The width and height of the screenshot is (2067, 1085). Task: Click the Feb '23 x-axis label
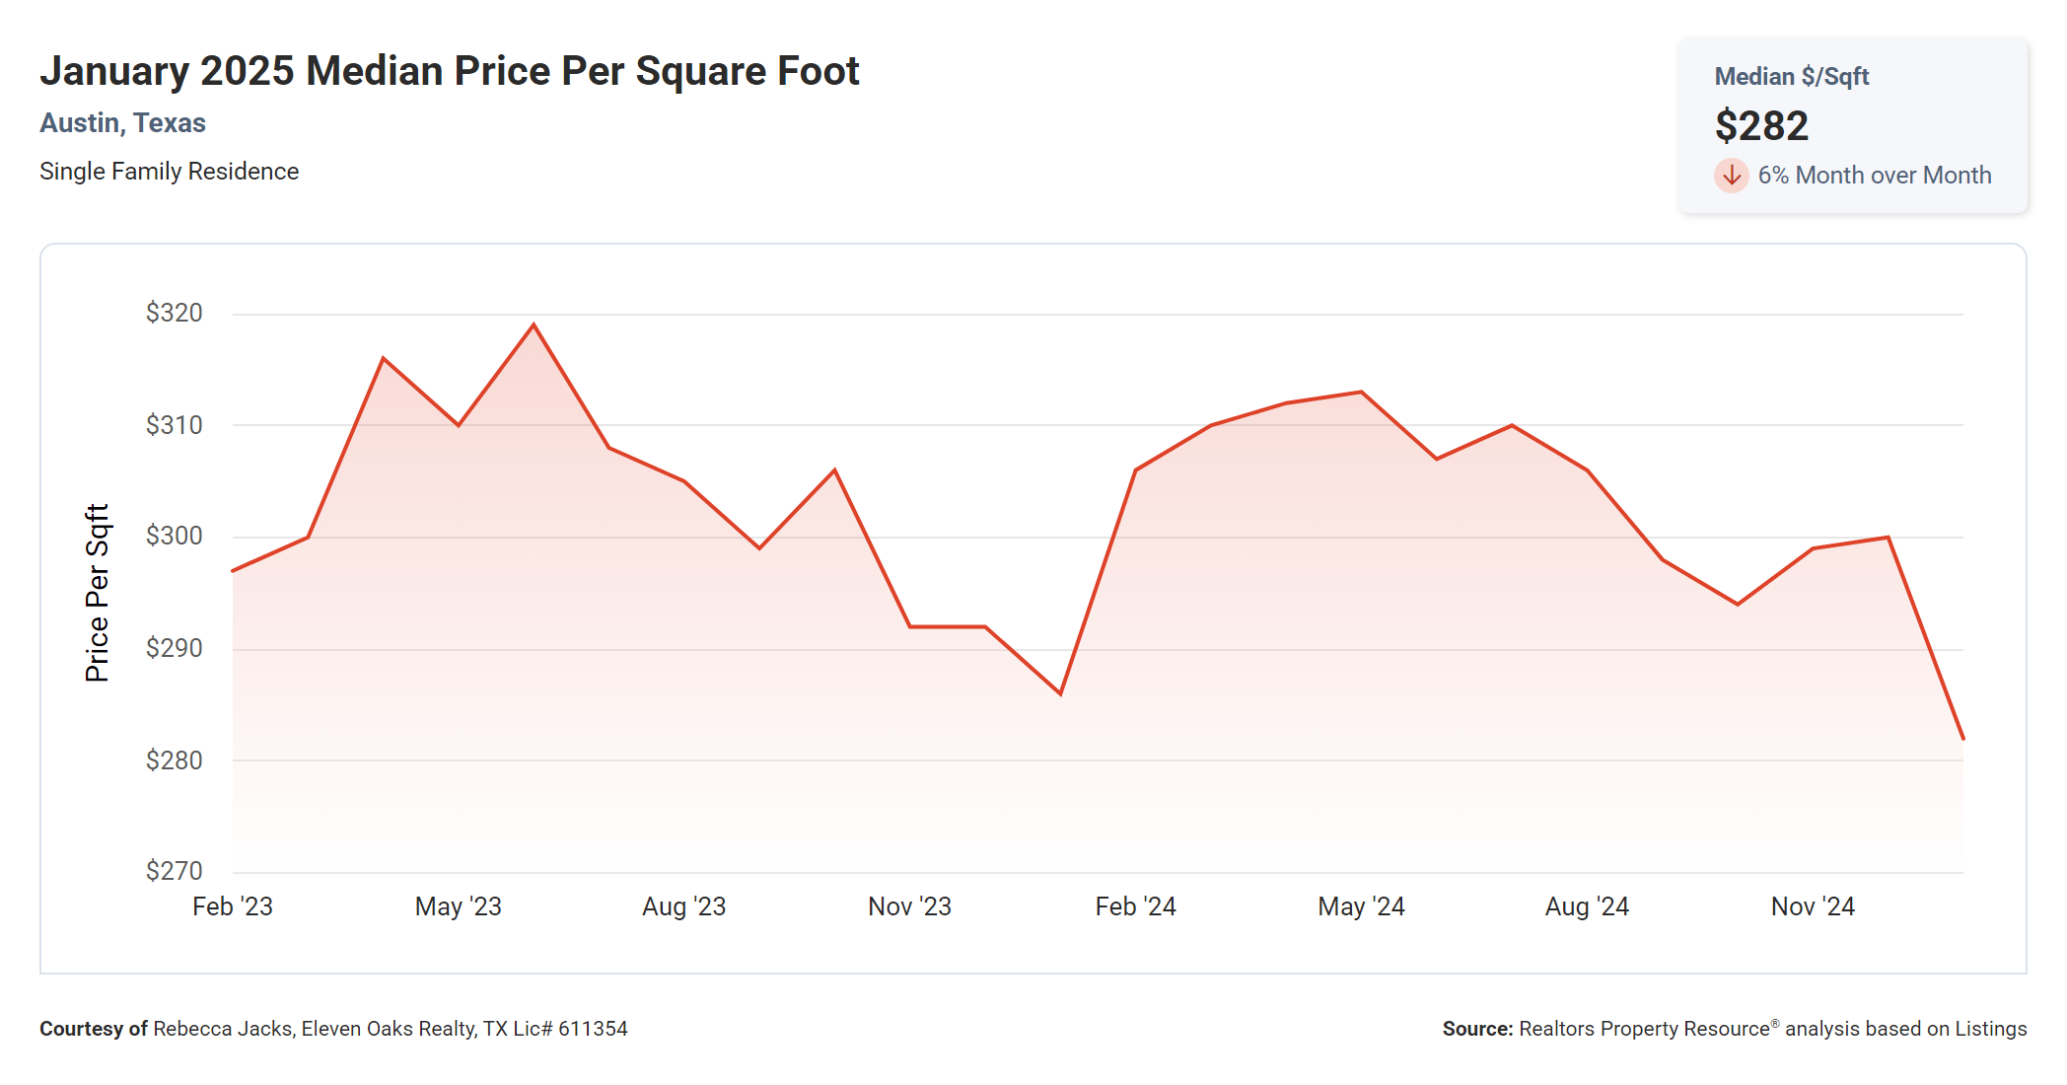(x=233, y=906)
